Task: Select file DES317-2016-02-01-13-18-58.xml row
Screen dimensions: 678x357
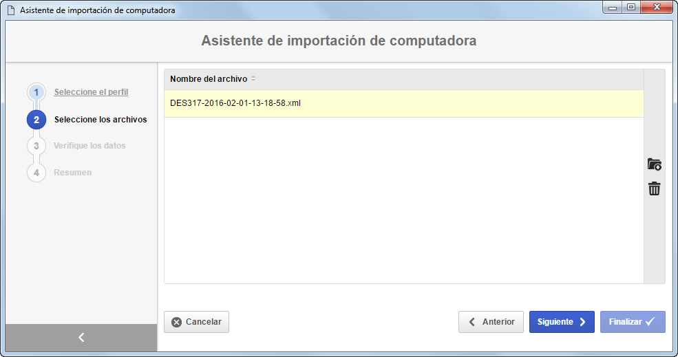Action: coord(404,103)
